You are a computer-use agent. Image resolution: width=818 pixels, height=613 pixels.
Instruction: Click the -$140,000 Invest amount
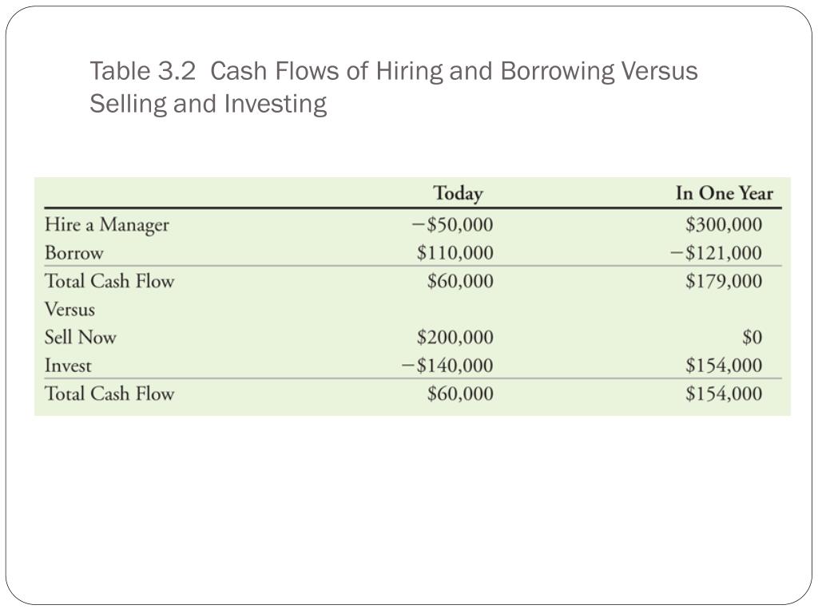(x=447, y=366)
